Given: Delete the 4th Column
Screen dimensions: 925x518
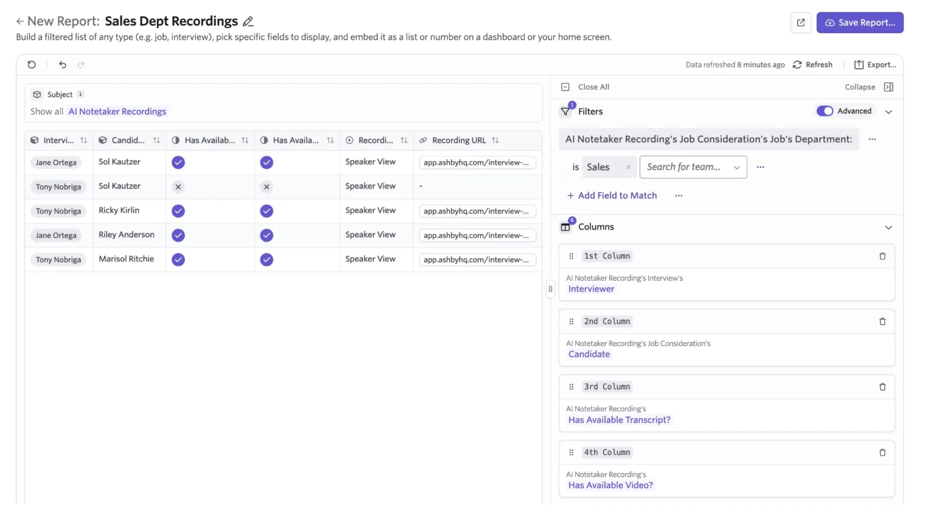Looking at the screenshot, I should 882,453.
